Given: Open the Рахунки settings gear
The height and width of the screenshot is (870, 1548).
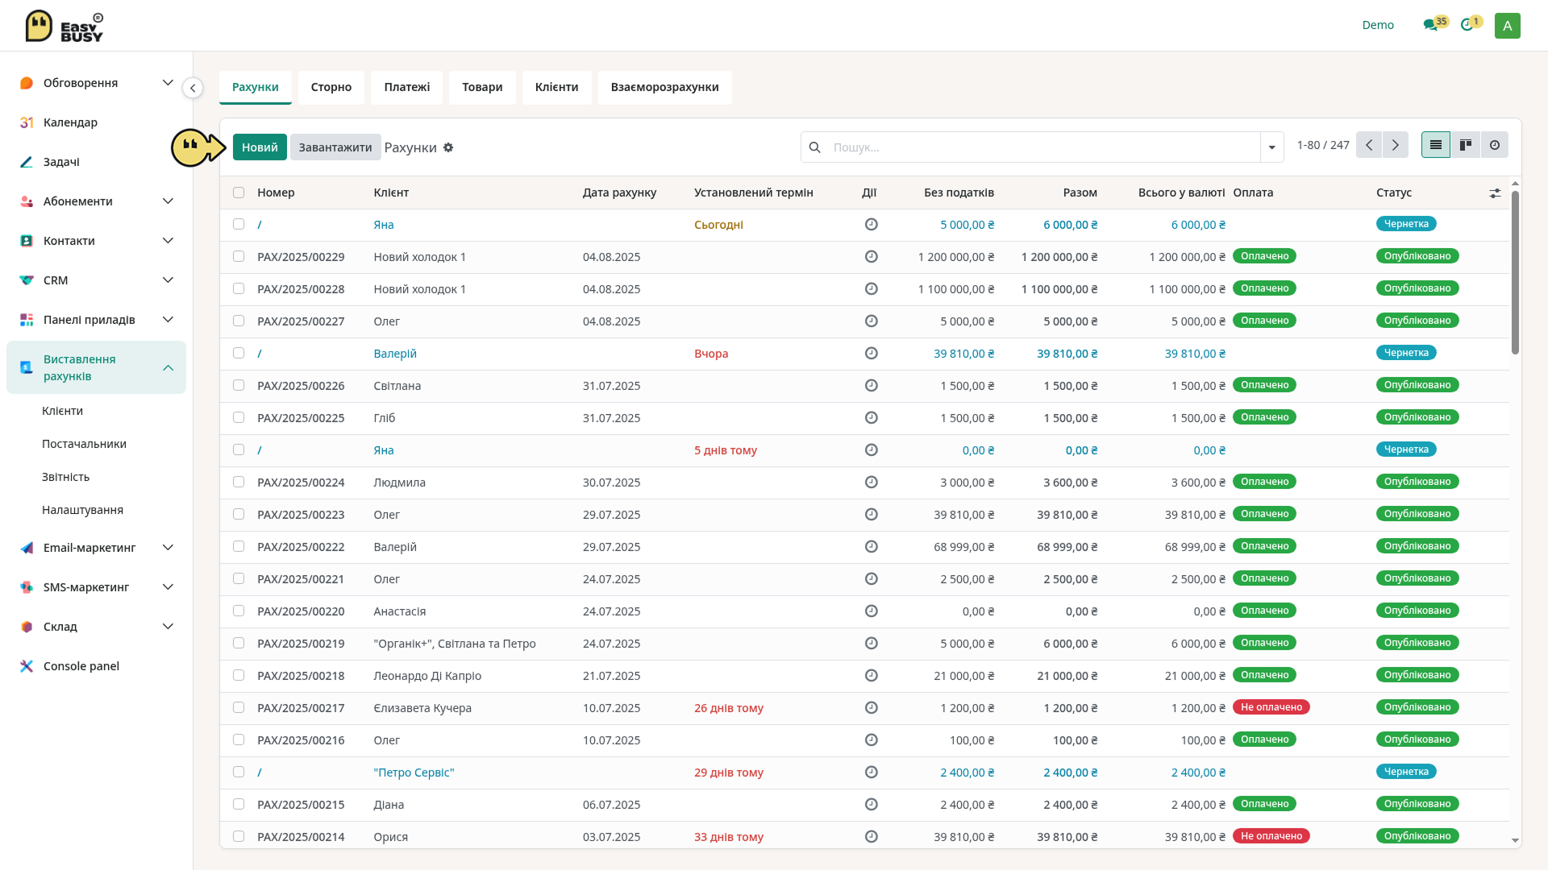Looking at the screenshot, I should click(x=448, y=147).
